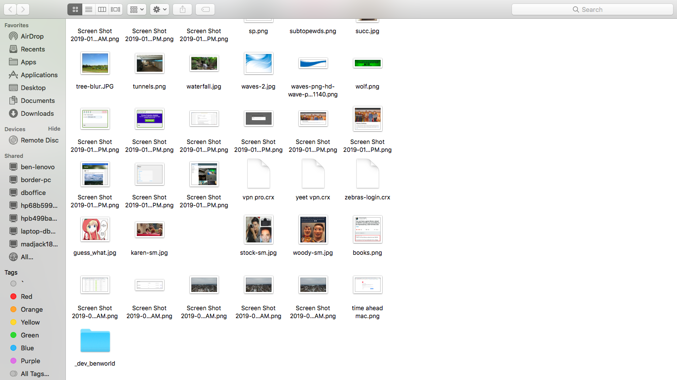Select the wolf.png thumbnail

[367, 63]
